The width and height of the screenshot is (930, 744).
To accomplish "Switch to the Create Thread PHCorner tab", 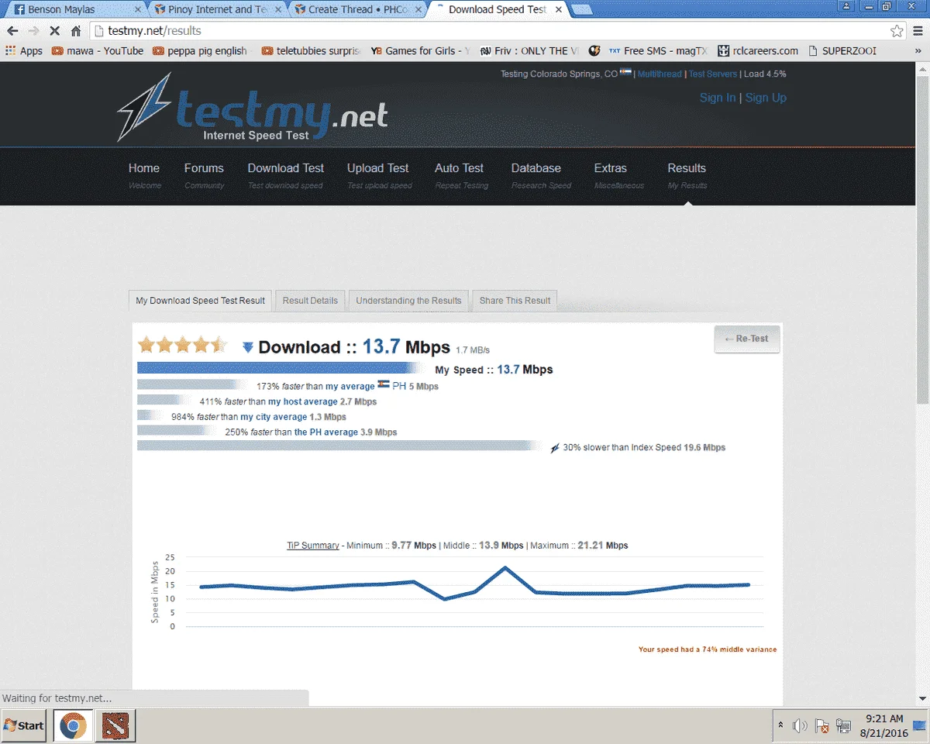I will (358, 9).
